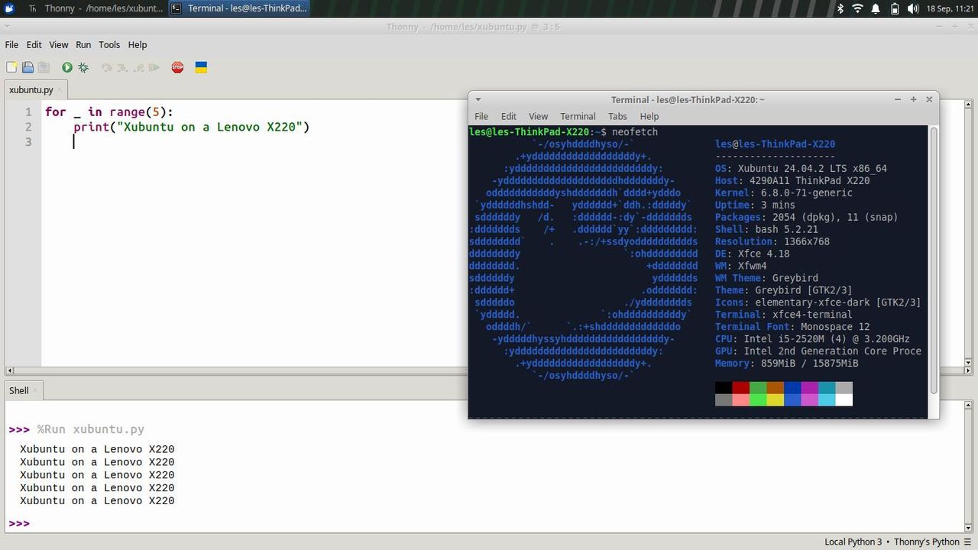The image size is (978, 550).
Task: Click the Ukraine flag support icon
Action: tap(201, 67)
